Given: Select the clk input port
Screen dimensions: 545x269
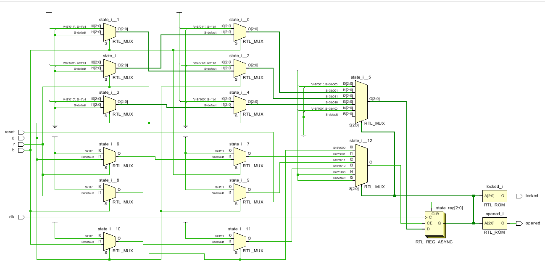Looking at the screenshot, I should [21, 217].
